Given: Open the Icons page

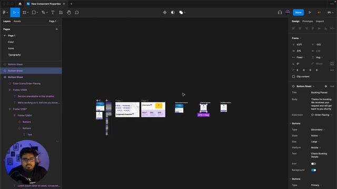Looking at the screenshot, I should pyautogui.click(x=11, y=48).
